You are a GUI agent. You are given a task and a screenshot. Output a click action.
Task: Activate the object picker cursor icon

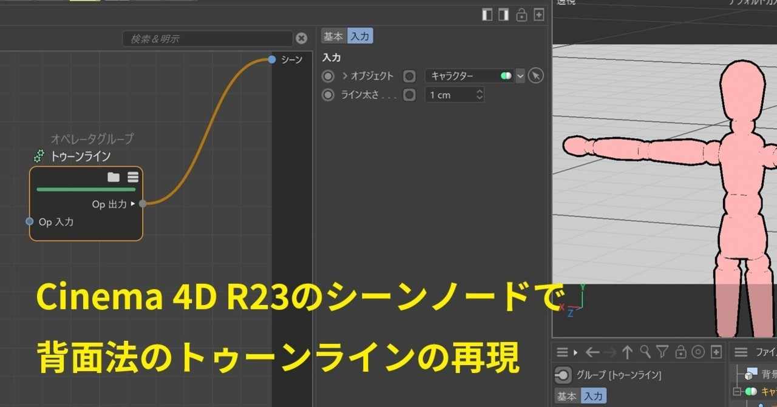pyautogui.click(x=535, y=76)
